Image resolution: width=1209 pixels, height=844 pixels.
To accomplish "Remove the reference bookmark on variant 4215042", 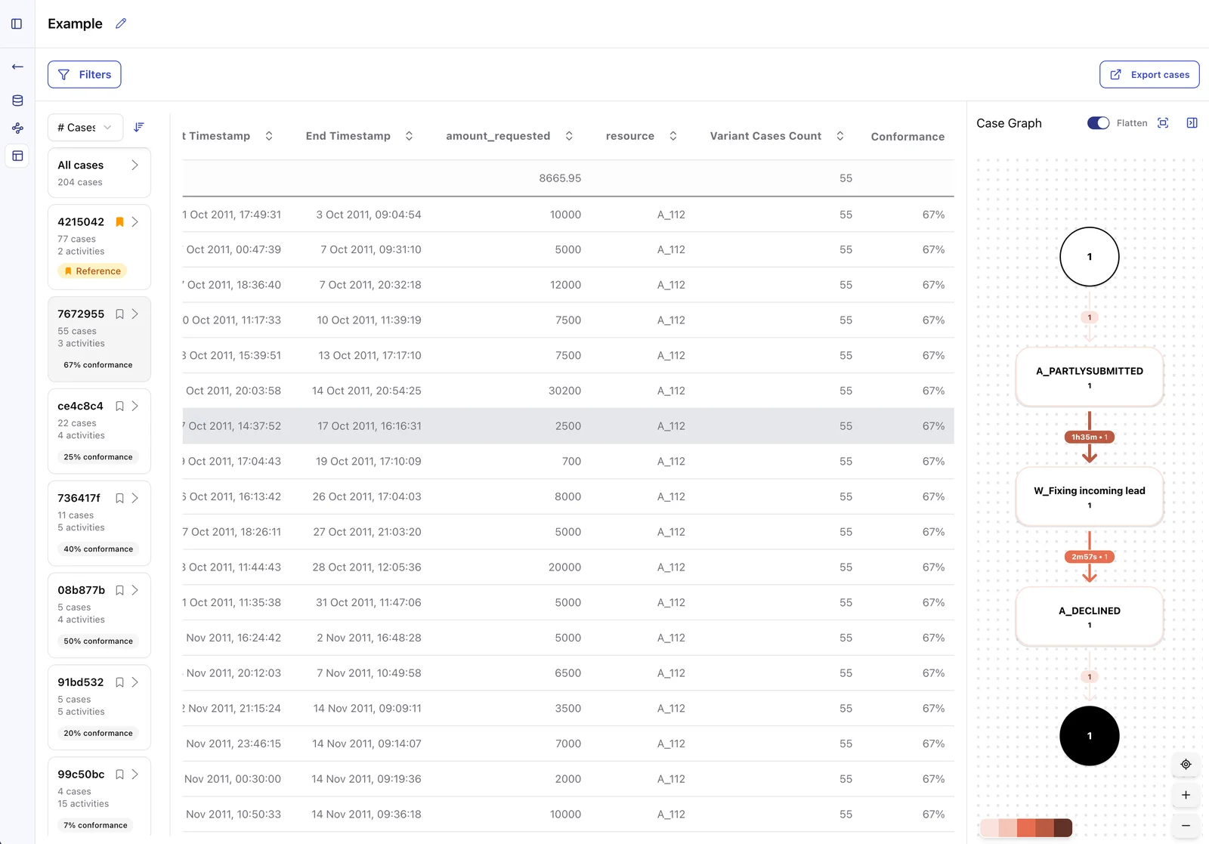I will [119, 222].
